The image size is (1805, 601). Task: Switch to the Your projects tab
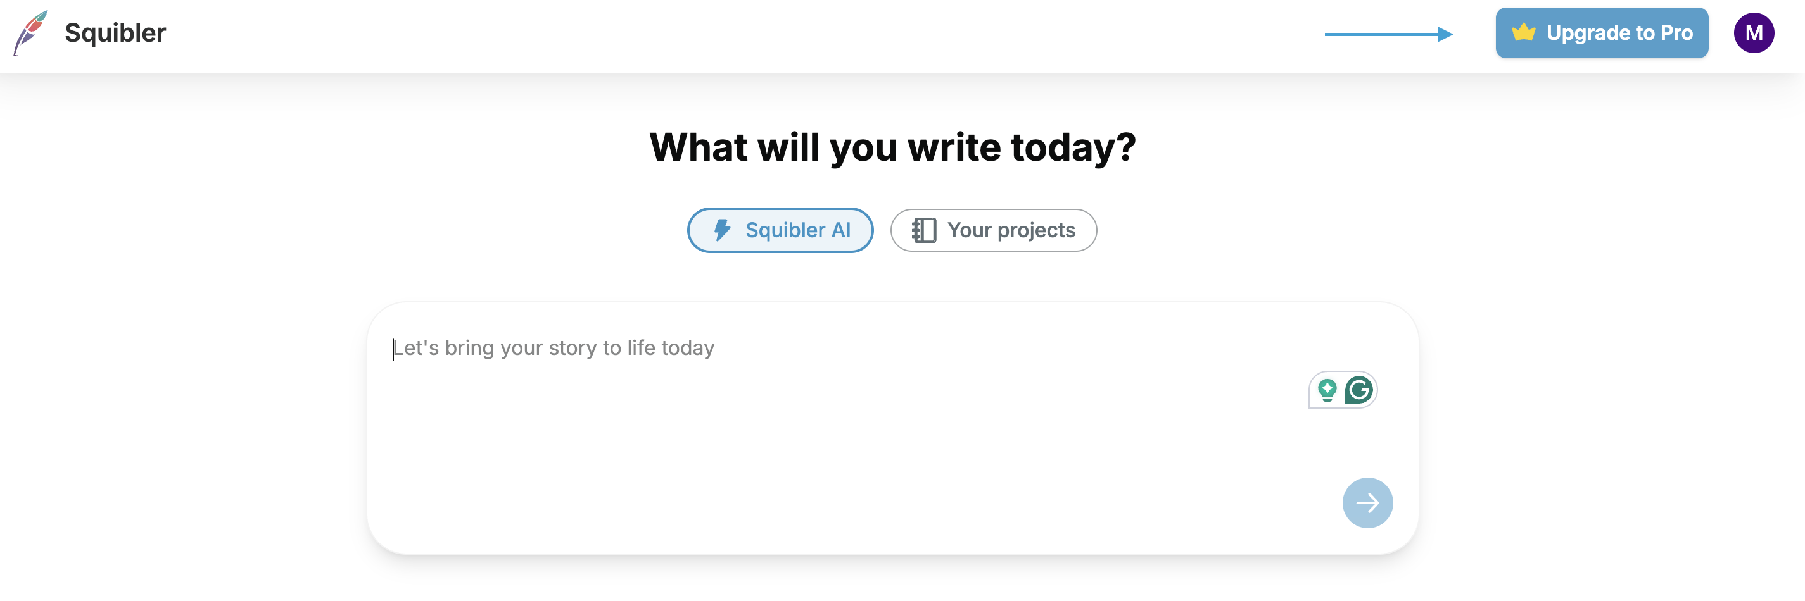[x=993, y=230]
